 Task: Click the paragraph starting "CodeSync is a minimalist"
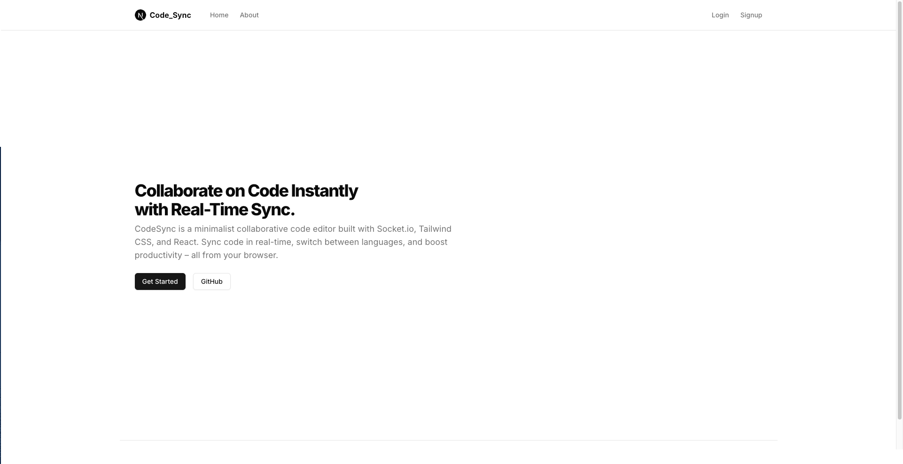293,242
